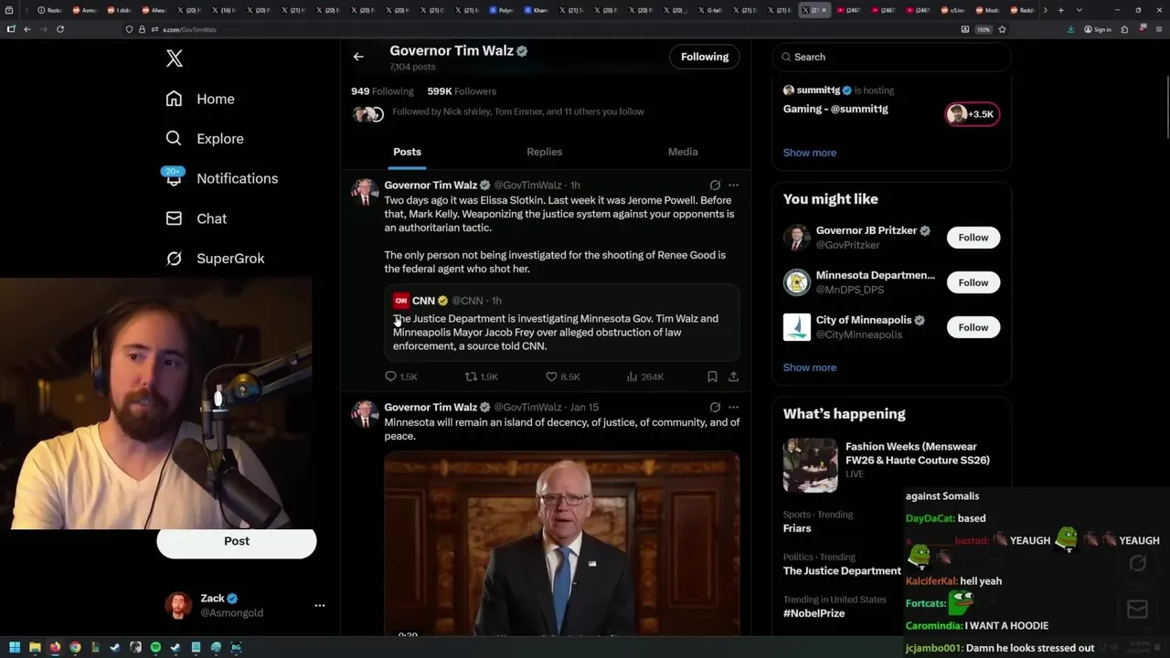Click Show more under live spaces
Viewport: 1170px width, 658px height.
pos(810,153)
